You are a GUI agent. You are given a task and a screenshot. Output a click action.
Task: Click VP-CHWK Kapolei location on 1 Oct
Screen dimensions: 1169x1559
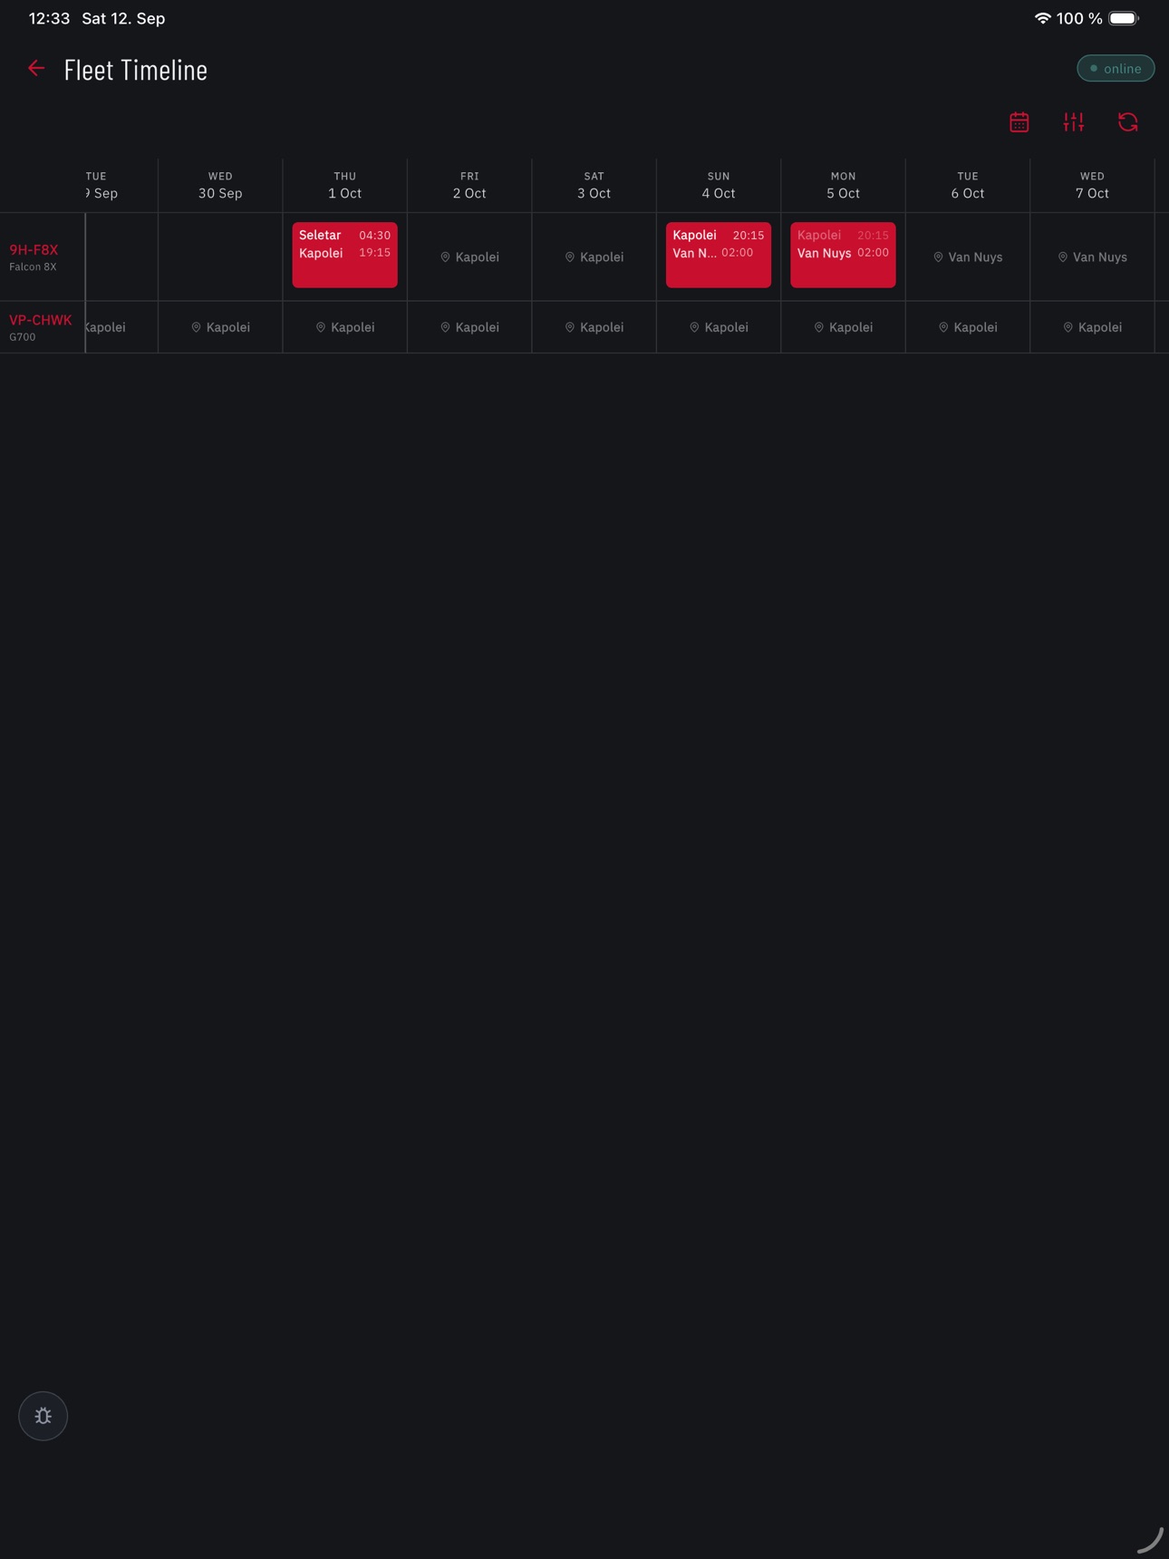coord(345,327)
